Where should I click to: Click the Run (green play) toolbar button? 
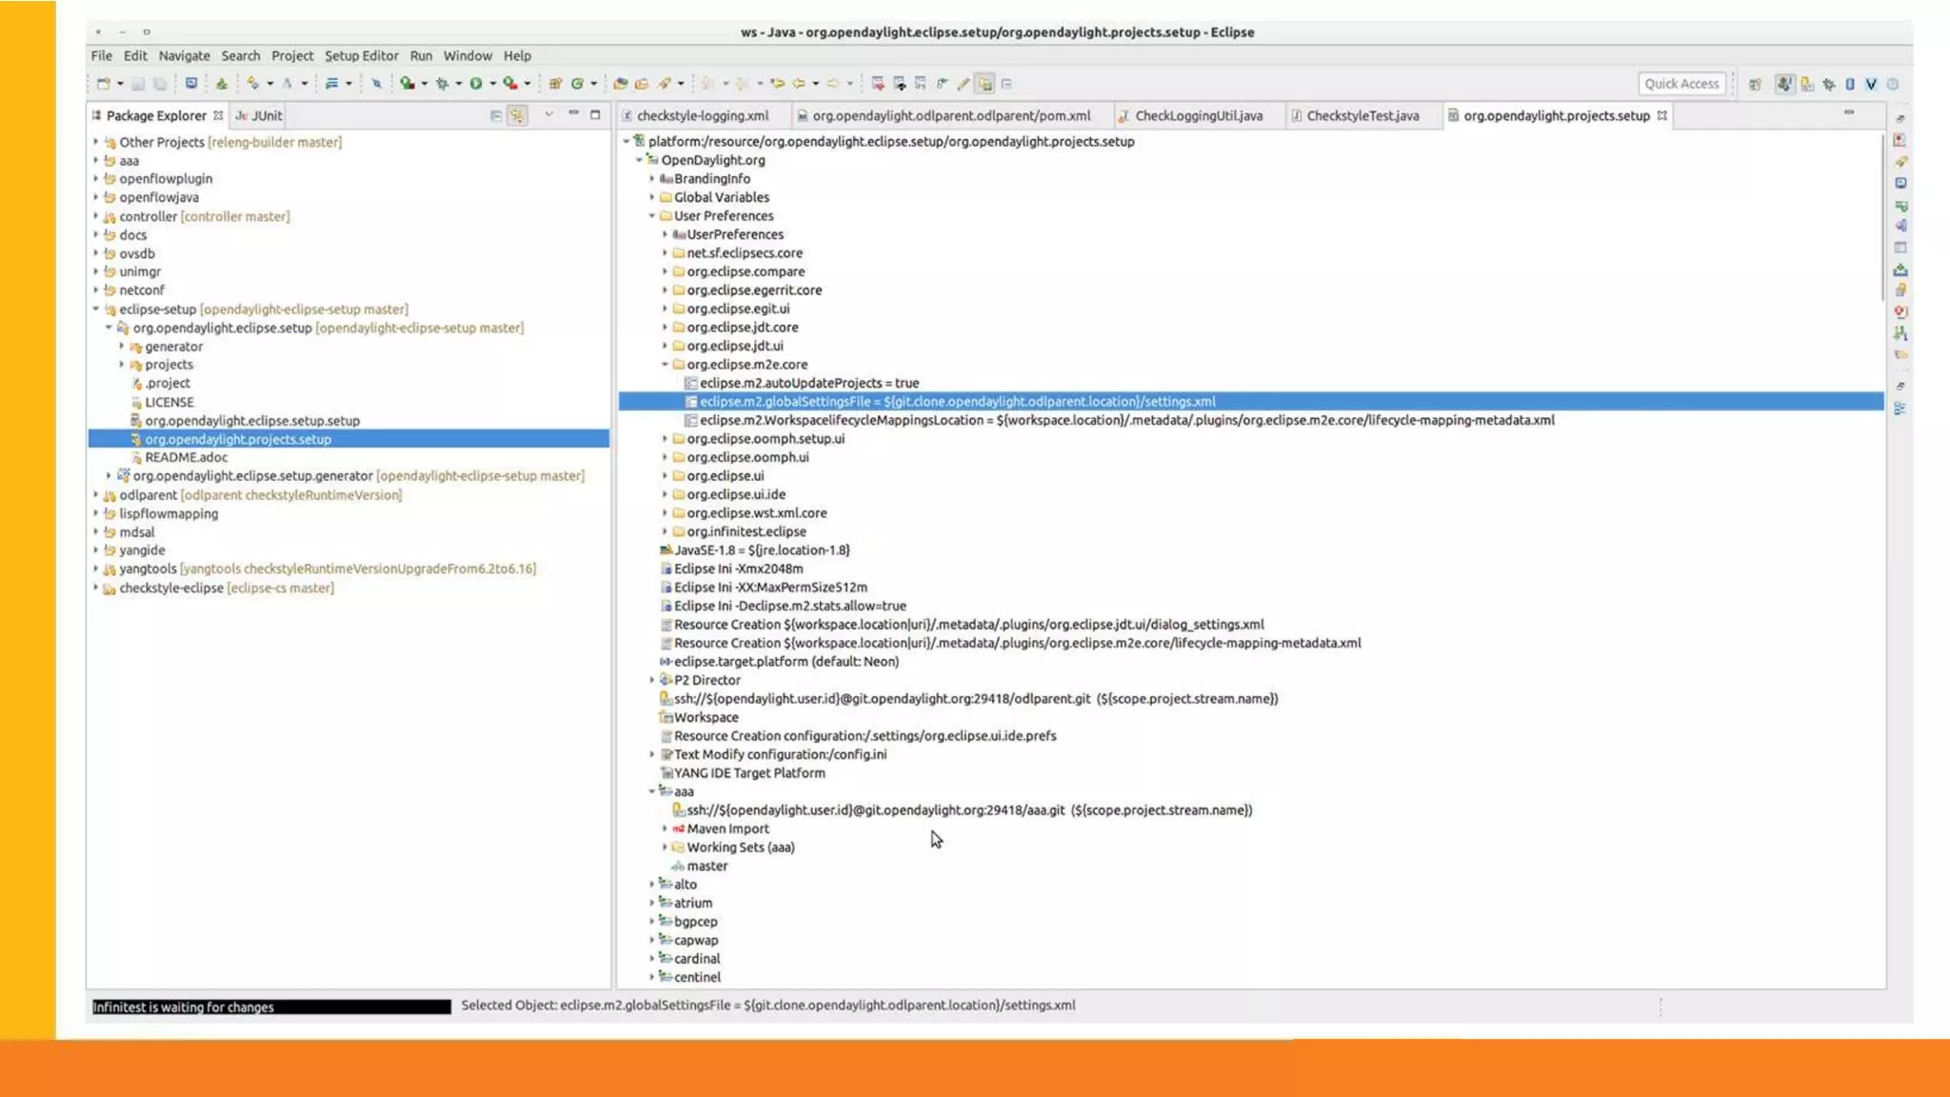pos(475,84)
